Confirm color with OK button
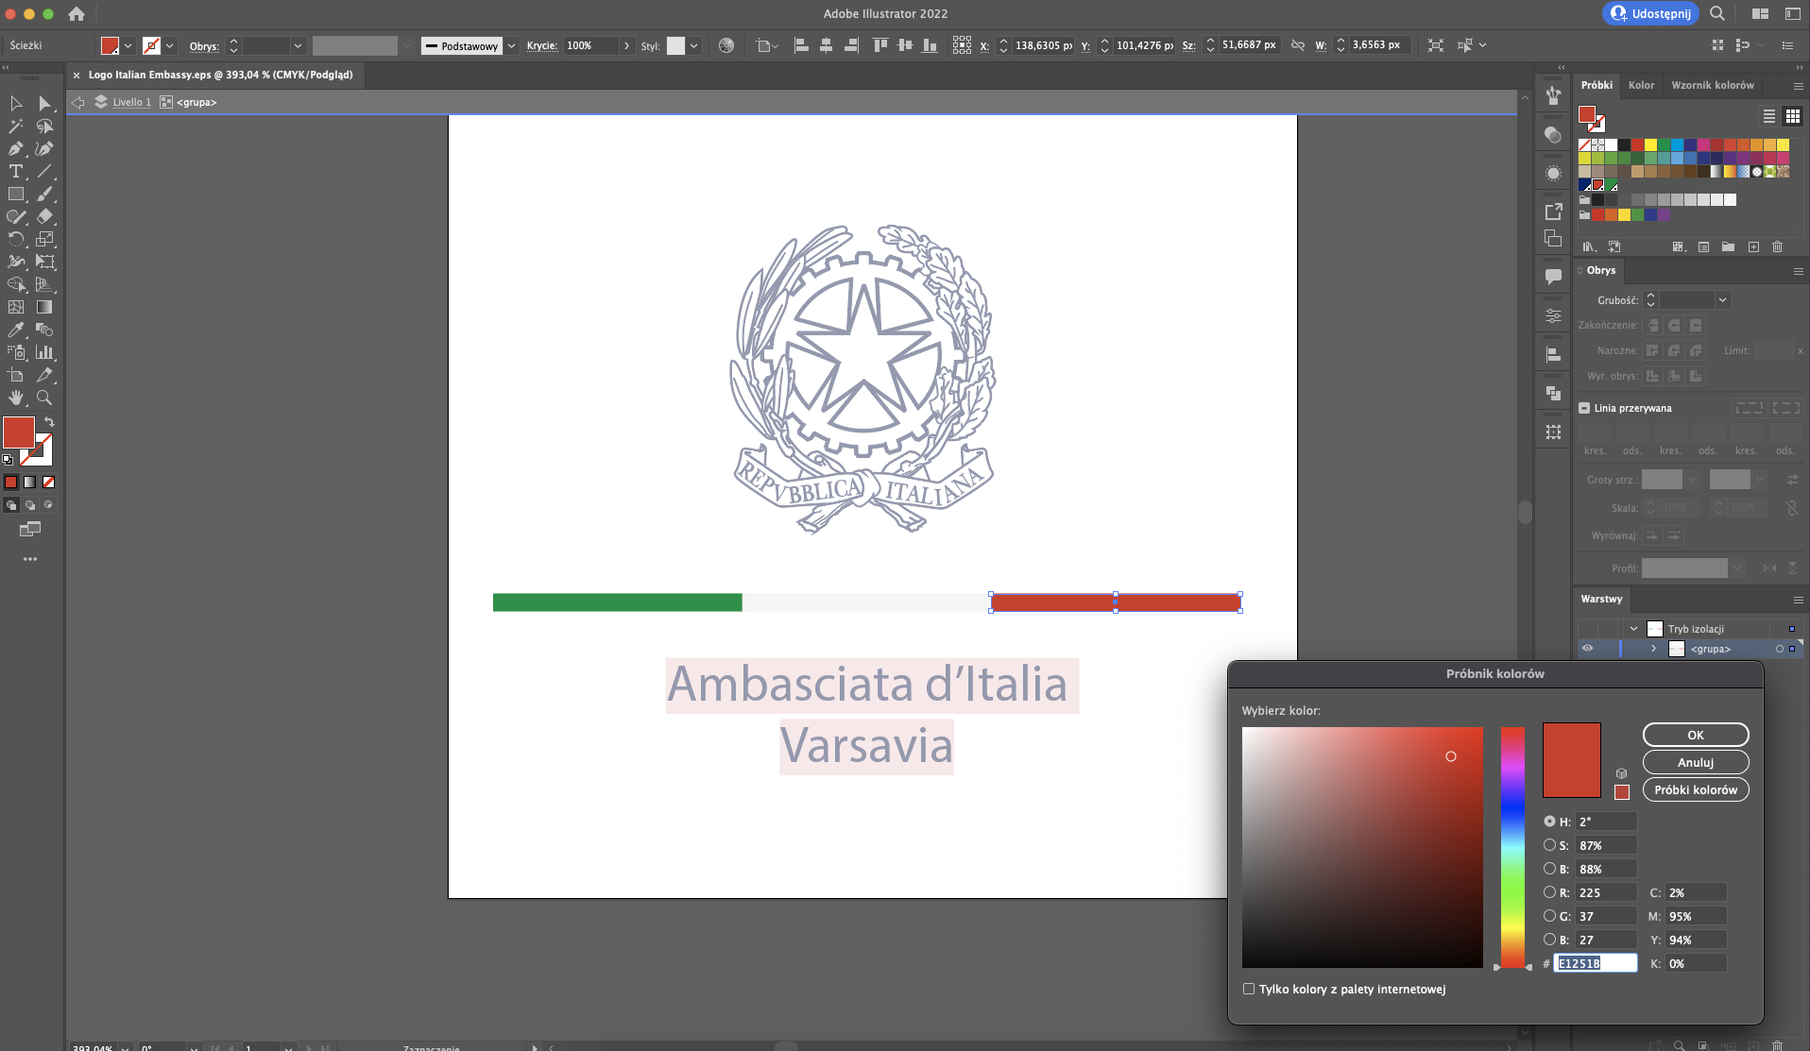The height and width of the screenshot is (1051, 1810). point(1696,735)
